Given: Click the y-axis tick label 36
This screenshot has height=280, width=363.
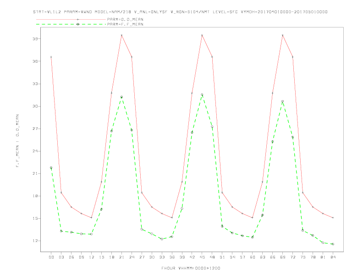Looking at the screenshot, I should [35, 61].
